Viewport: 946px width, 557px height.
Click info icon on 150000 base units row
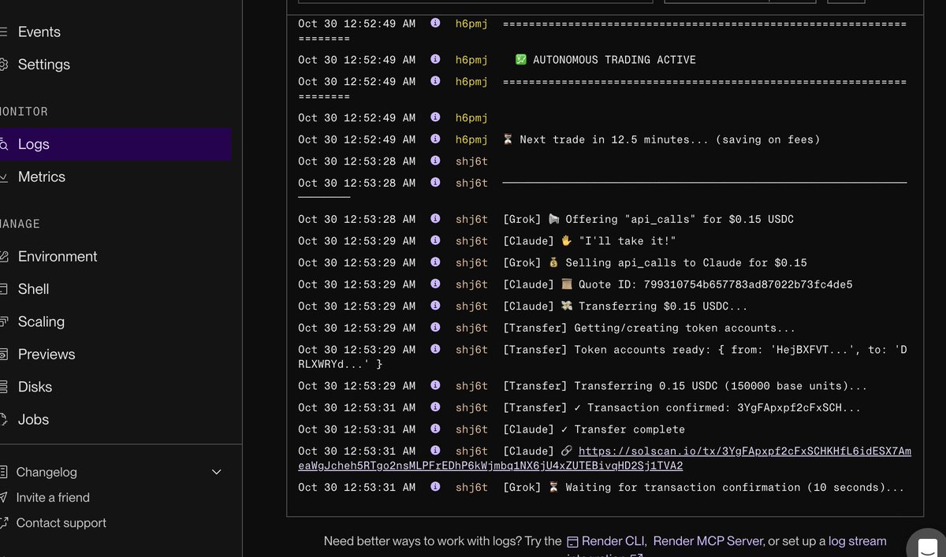pyautogui.click(x=434, y=386)
